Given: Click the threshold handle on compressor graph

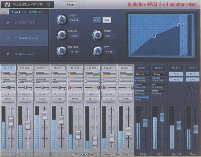Looking at the screenshot, I should tap(154, 36).
